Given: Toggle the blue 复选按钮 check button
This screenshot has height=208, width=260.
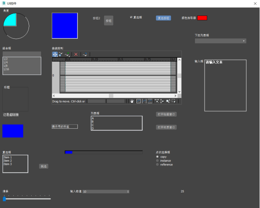Looking at the screenshot, I should [x=163, y=18].
